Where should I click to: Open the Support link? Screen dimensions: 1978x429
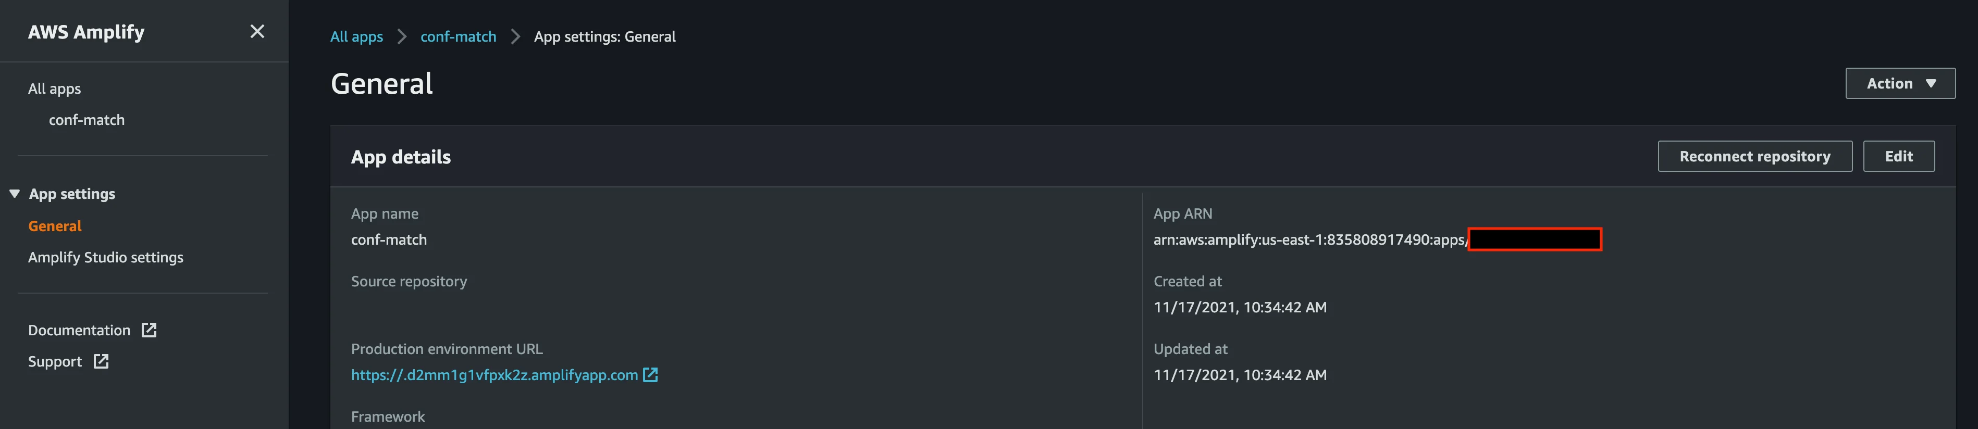55,361
